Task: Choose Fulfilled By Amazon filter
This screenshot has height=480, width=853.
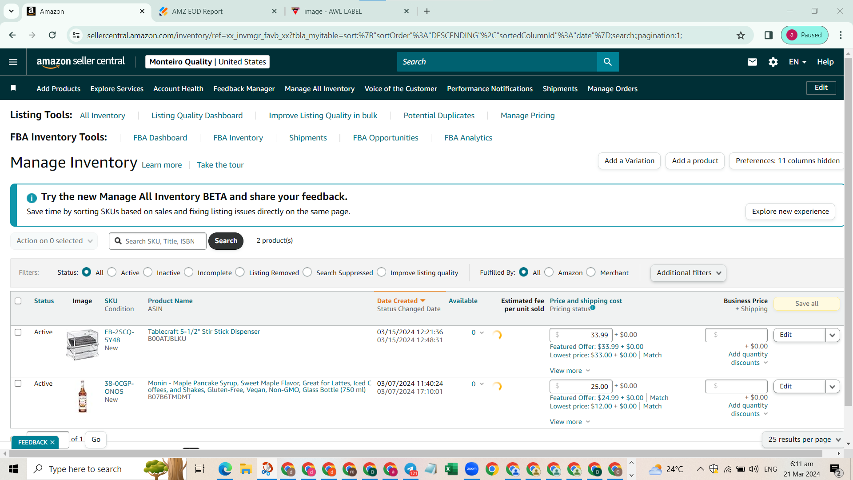Action: [x=549, y=272]
